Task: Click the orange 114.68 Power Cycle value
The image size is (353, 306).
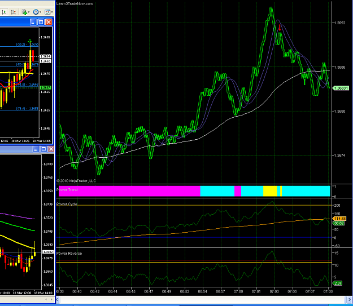Action: 339,219
